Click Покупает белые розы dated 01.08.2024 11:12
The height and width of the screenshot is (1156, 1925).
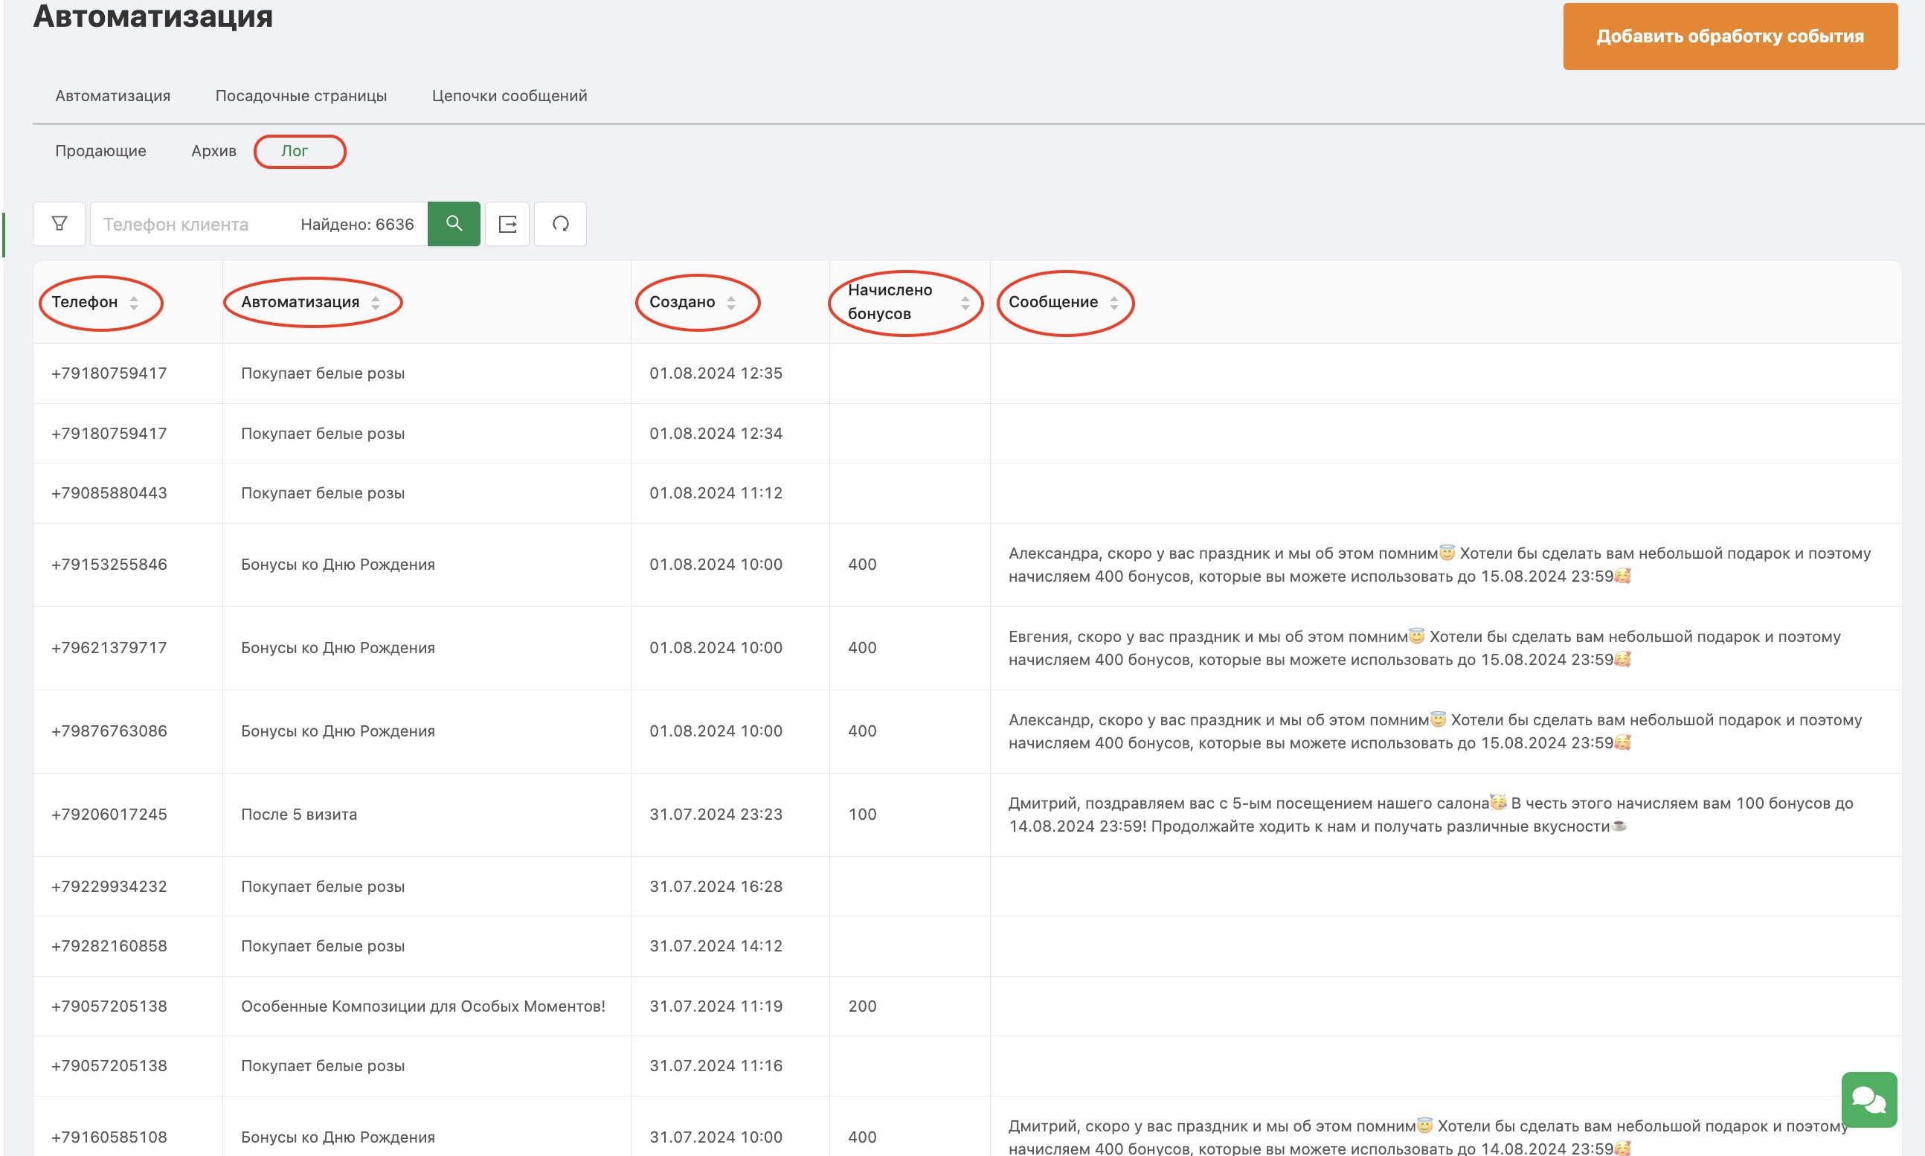pyautogui.click(x=323, y=493)
